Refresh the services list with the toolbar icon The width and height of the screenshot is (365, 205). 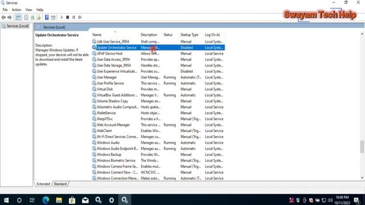(33, 18)
